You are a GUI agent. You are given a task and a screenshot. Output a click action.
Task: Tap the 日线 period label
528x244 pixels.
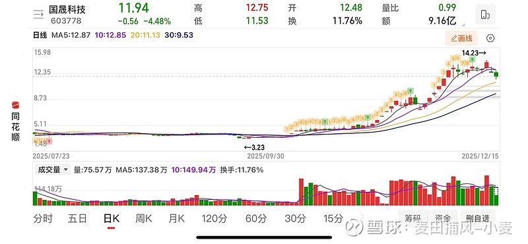40,35
